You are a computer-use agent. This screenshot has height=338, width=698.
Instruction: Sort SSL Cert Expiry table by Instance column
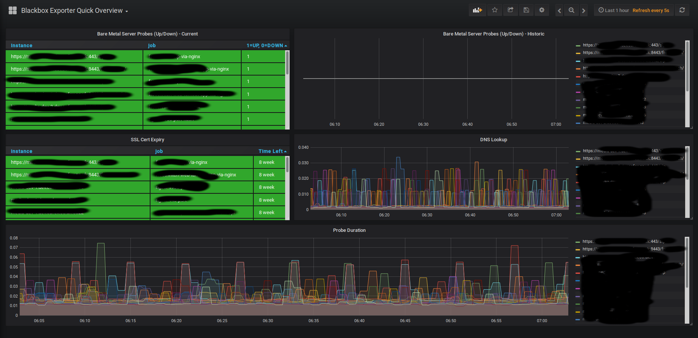click(22, 151)
